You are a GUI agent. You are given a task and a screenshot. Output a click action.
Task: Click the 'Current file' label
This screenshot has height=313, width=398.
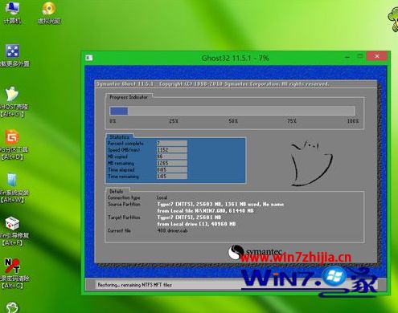coord(119,230)
